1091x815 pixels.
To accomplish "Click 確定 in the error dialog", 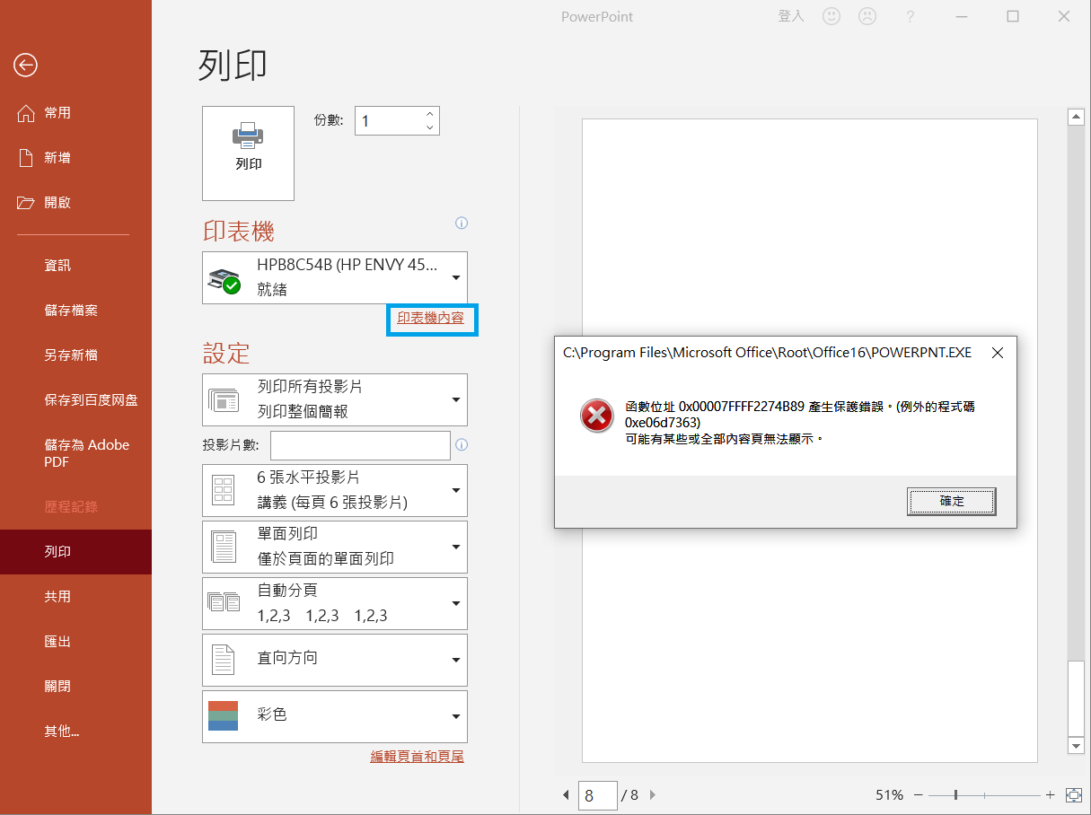I will pos(952,502).
